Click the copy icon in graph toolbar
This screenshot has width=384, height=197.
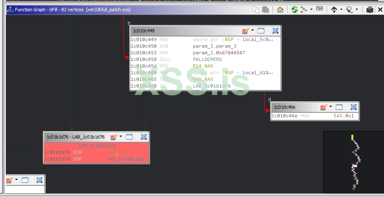[x=256, y=10]
